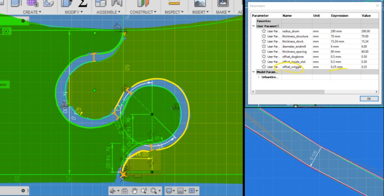This screenshot has height=196, width=384.
Task: Select the offset_dogbone name cell
Action: click(x=297, y=57)
